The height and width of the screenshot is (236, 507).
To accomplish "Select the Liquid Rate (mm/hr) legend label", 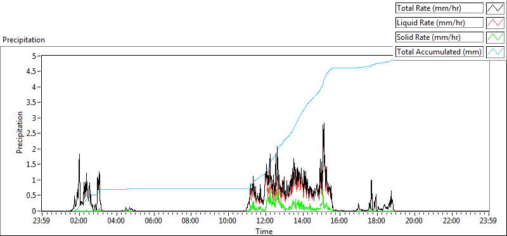I will pyautogui.click(x=439, y=23).
